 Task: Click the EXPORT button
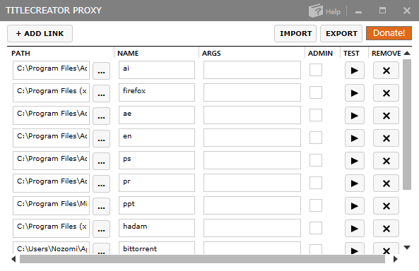click(341, 34)
